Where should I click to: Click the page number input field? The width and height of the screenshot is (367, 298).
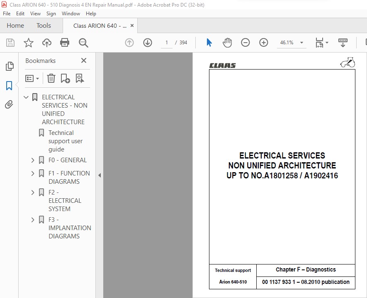click(x=167, y=43)
